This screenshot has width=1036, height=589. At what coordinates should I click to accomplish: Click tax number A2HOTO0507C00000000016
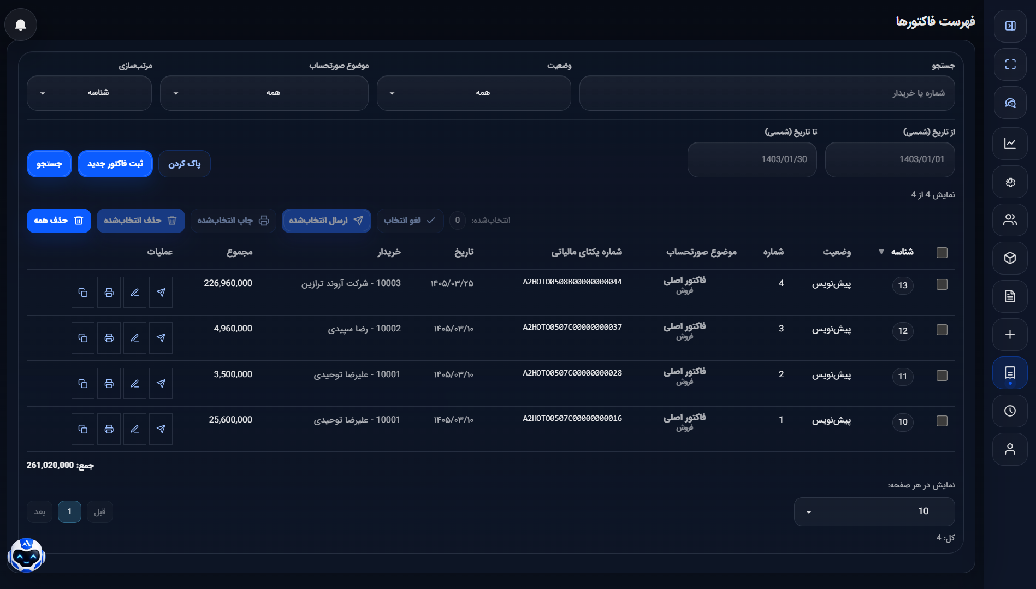pyautogui.click(x=572, y=419)
